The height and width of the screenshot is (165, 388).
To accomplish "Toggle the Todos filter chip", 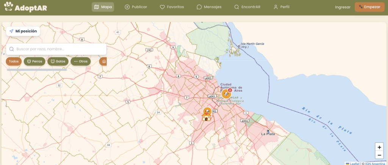I will pyautogui.click(x=14, y=61).
